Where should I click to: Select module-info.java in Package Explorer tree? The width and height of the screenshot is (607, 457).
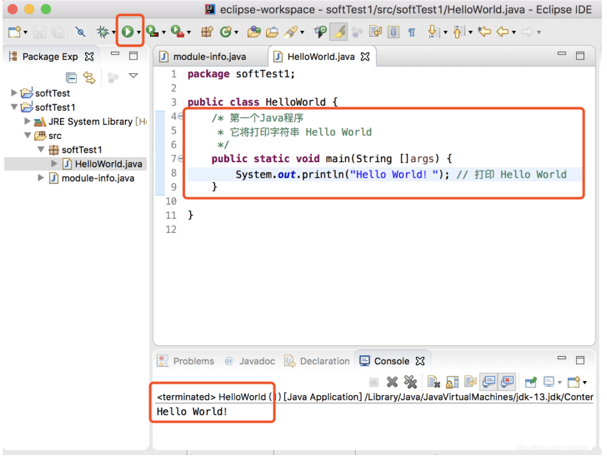point(97,178)
